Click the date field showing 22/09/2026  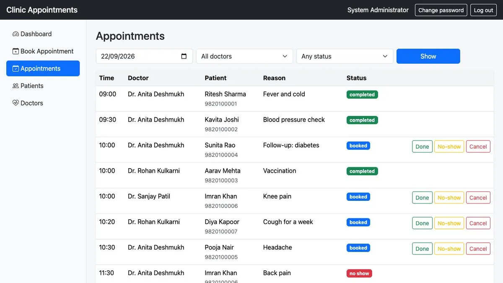(144, 56)
